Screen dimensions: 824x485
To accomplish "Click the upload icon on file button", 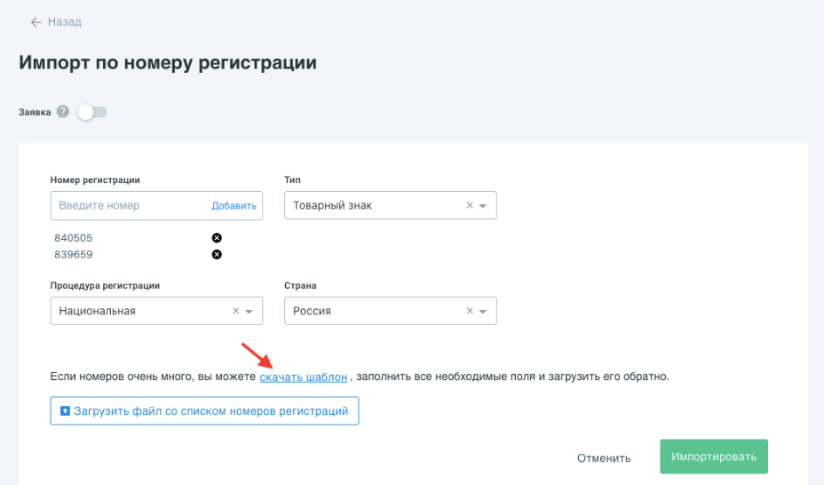I will pyautogui.click(x=65, y=411).
